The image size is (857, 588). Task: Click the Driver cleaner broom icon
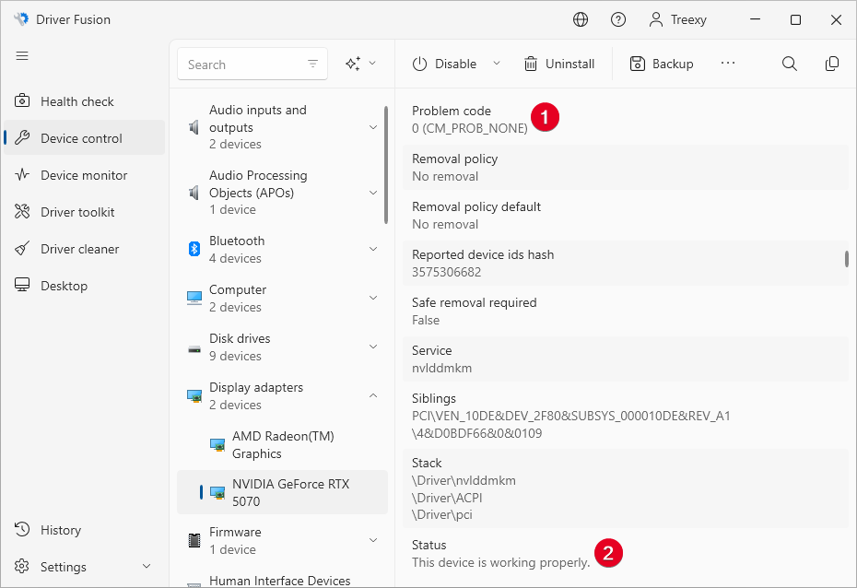coord(22,249)
